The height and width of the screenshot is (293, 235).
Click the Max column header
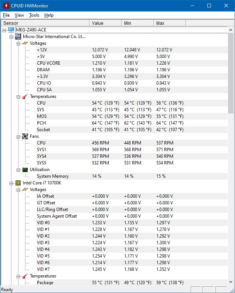pos(170,23)
